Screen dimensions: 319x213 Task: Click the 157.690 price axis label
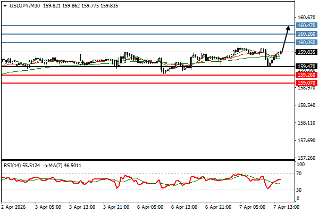point(306,141)
